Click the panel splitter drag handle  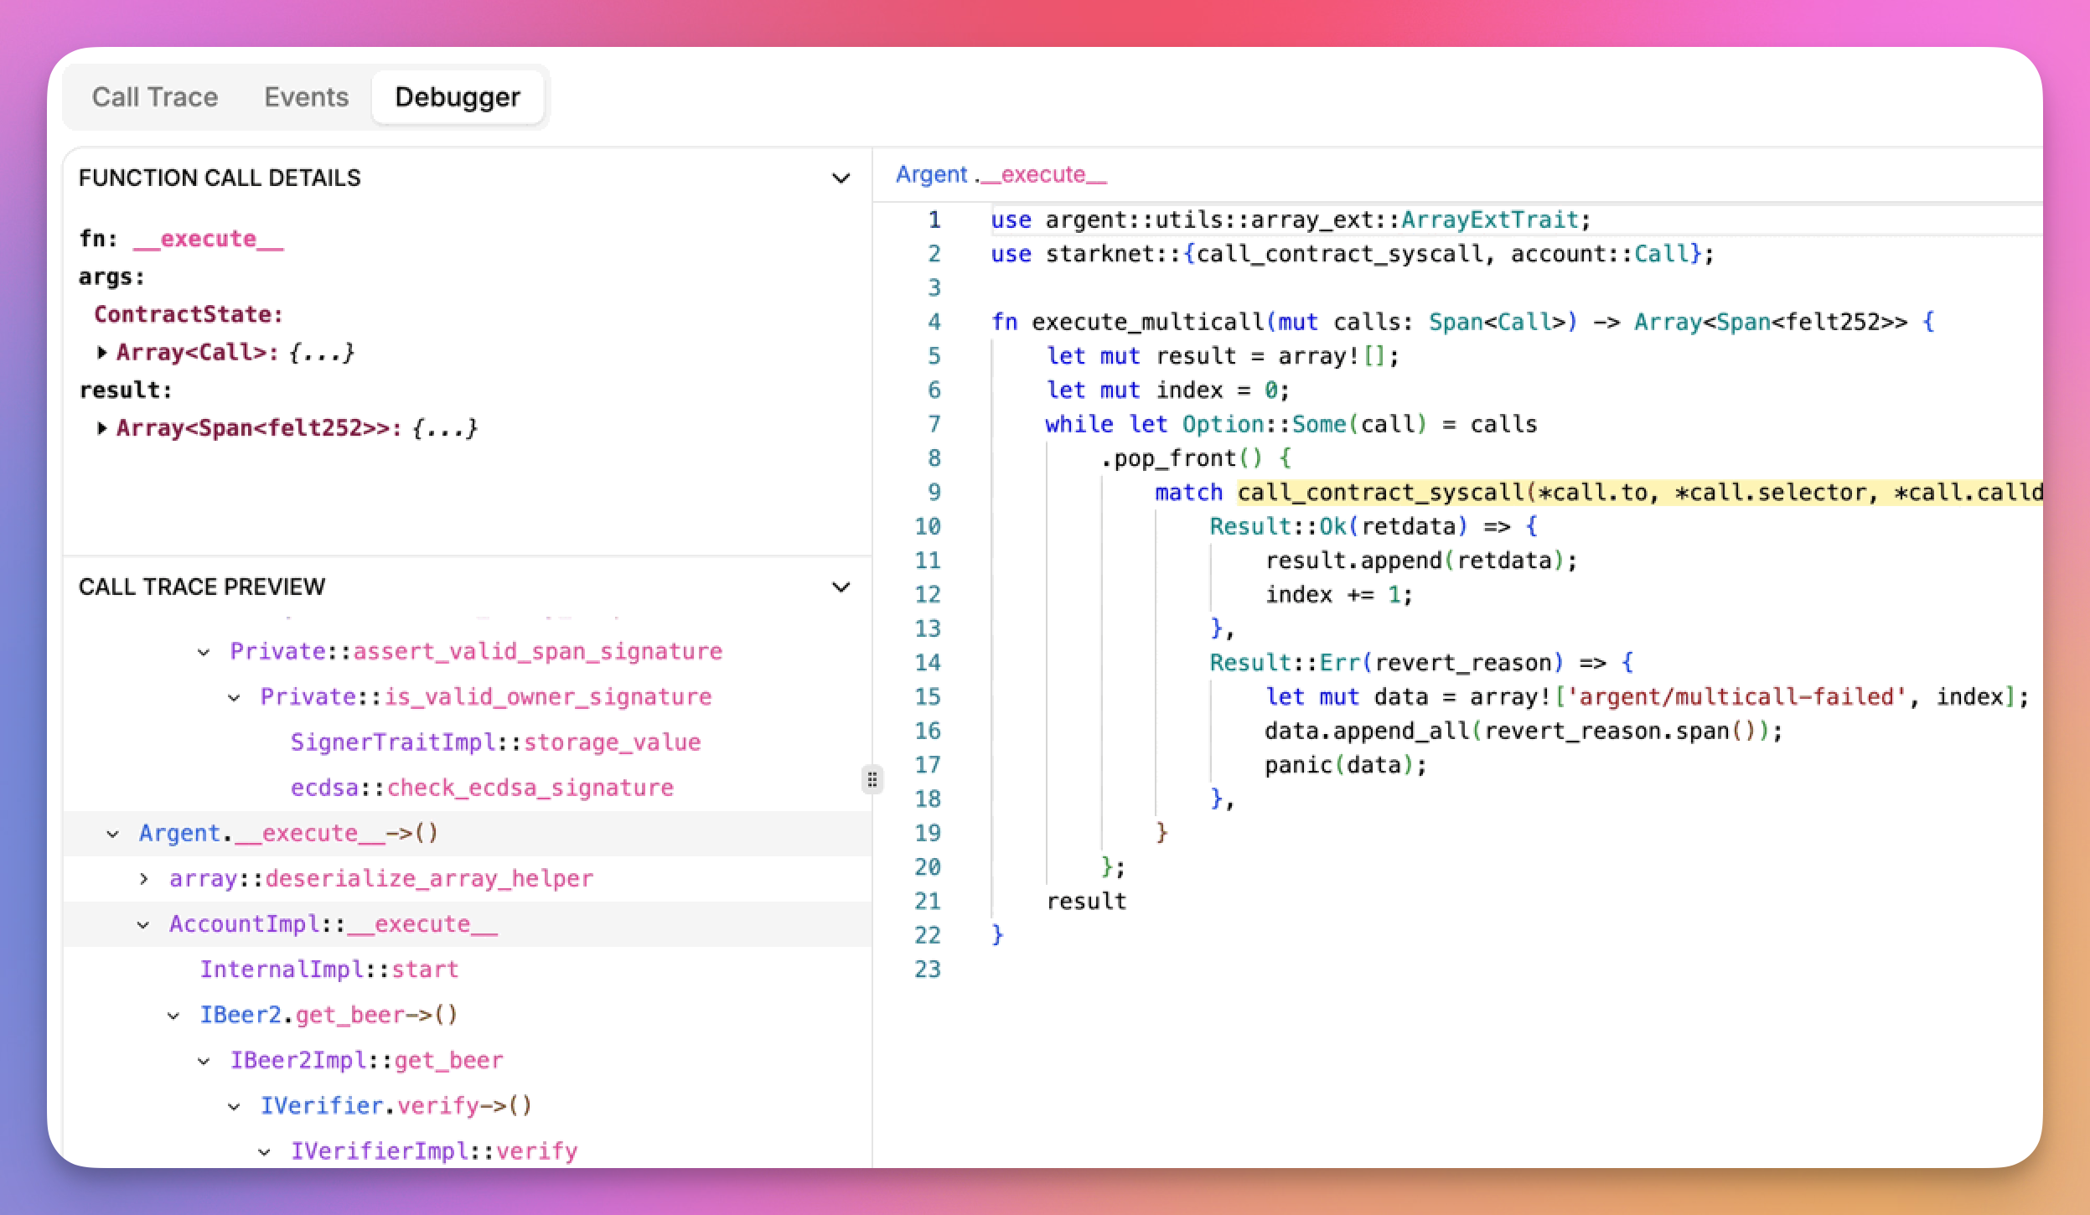872,780
